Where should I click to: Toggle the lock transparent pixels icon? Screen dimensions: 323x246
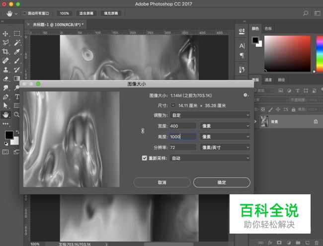pos(263,109)
